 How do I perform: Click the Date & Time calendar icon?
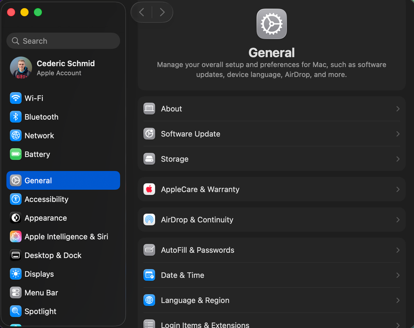pyautogui.click(x=149, y=275)
